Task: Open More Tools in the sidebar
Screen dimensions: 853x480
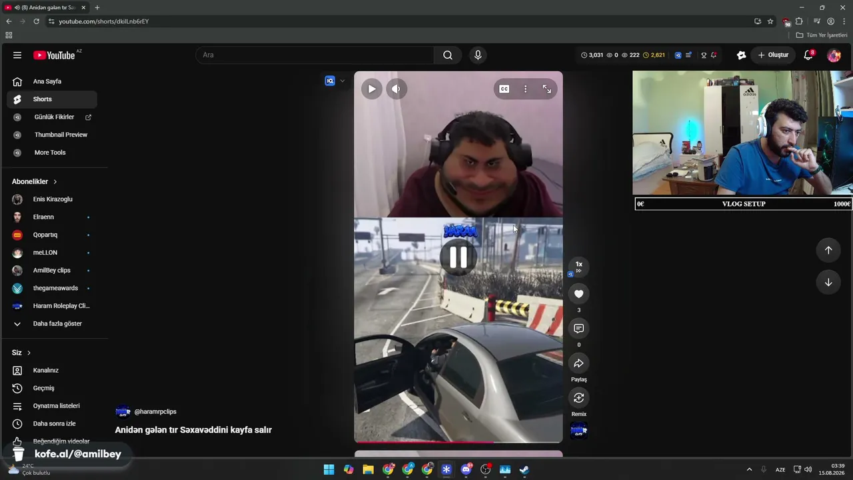Action: click(x=52, y=153)
